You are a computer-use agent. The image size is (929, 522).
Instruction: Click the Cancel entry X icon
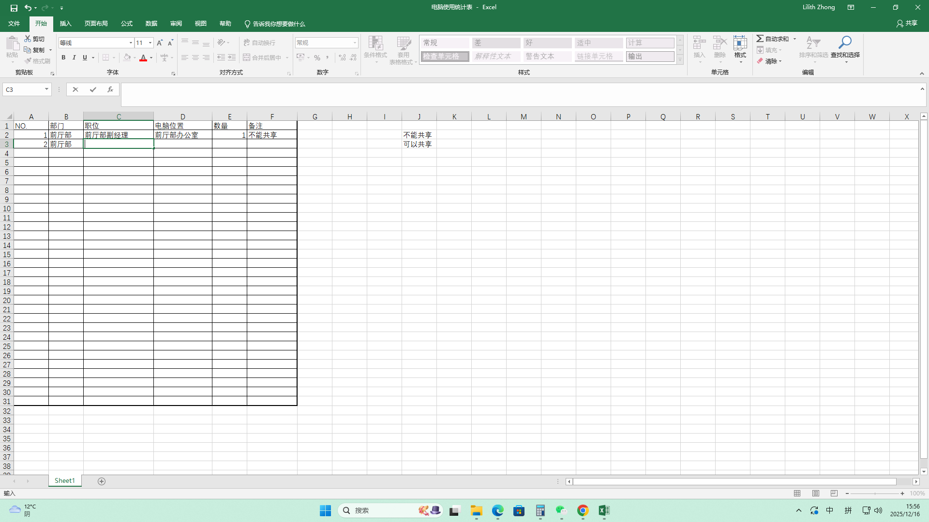click(75, 89)
